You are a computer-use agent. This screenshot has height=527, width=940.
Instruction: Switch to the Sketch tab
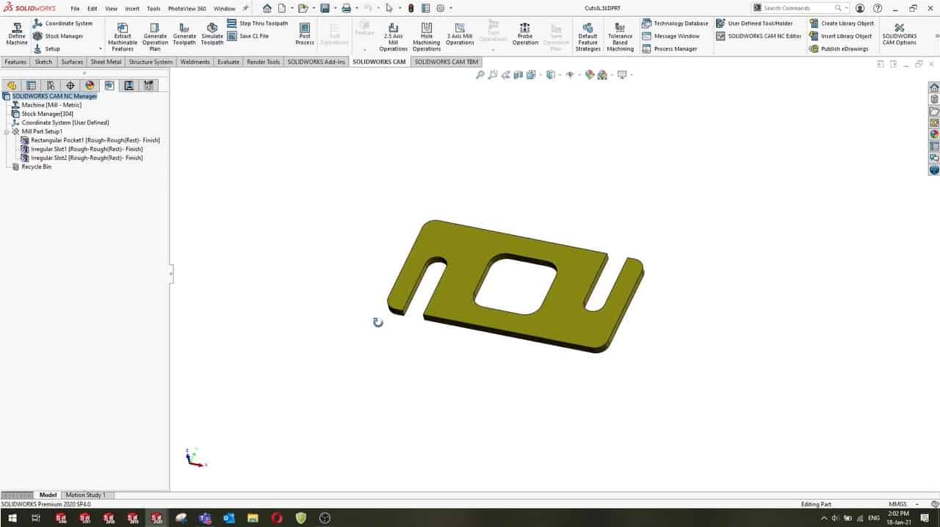[x=44, y=62]
